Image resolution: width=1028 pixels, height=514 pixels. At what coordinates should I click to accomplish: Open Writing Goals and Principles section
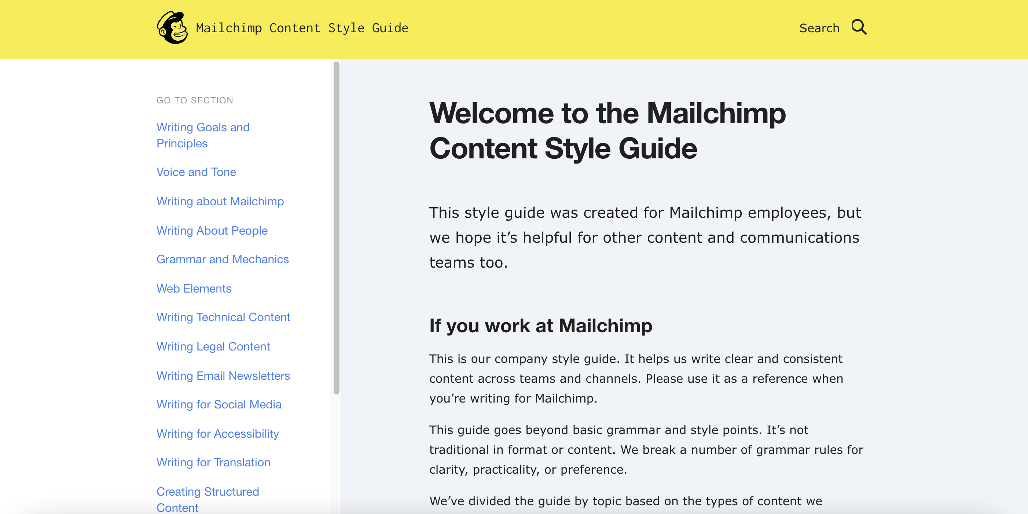coord(203,135)
